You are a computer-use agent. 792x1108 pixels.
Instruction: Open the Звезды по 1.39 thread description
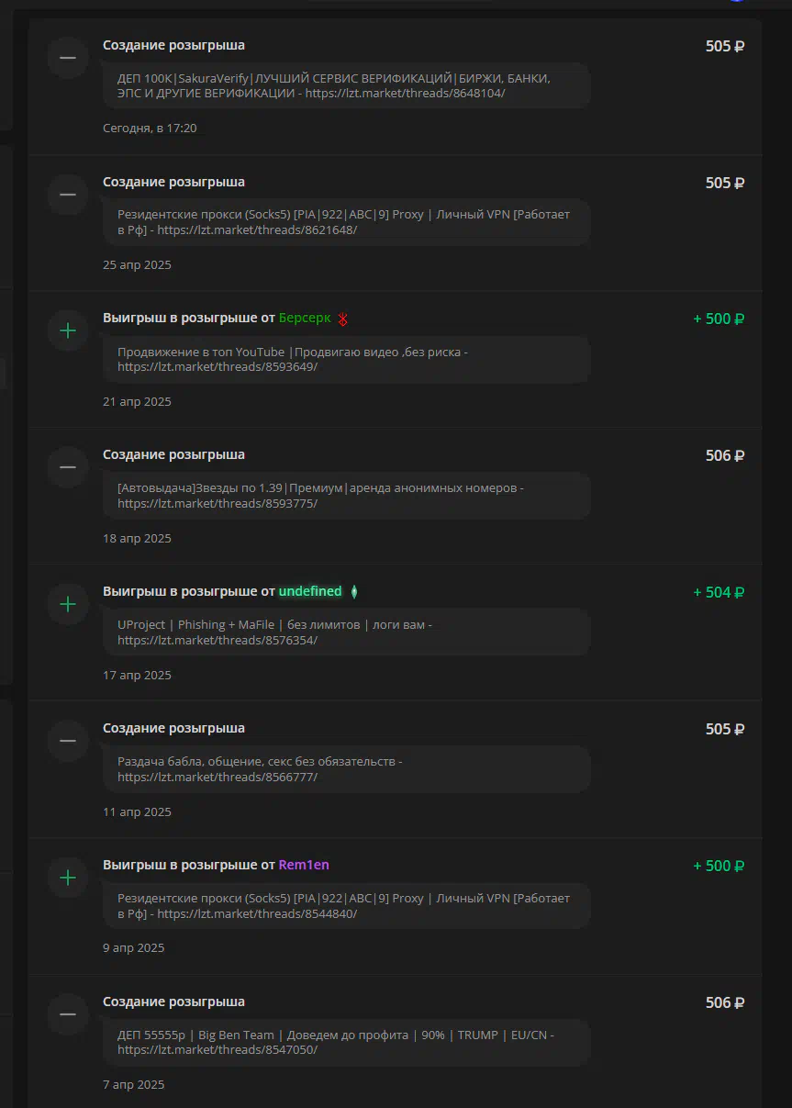click(346, 496)
